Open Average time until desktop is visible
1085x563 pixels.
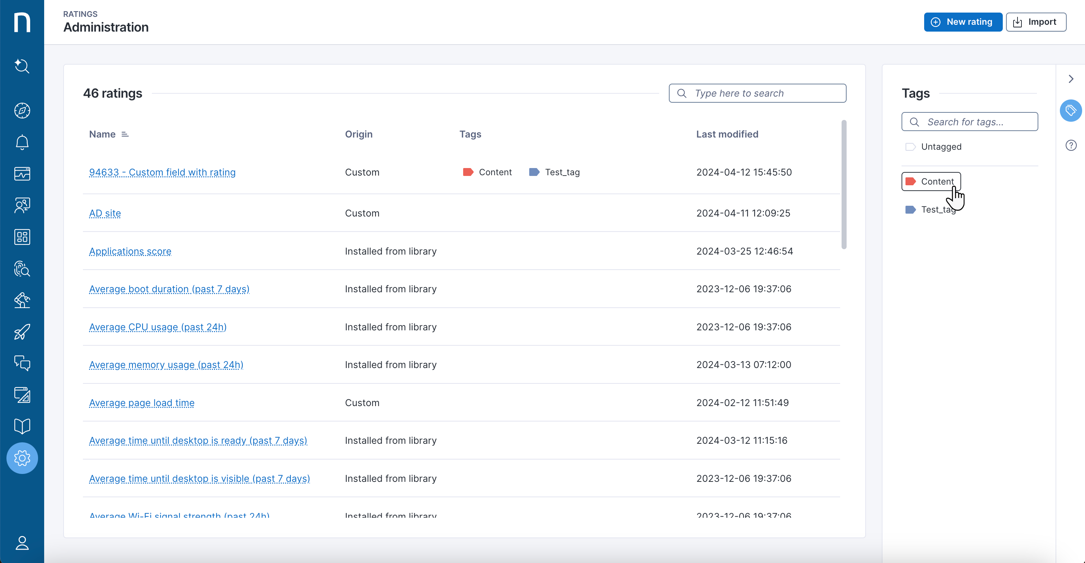[199, 478]
